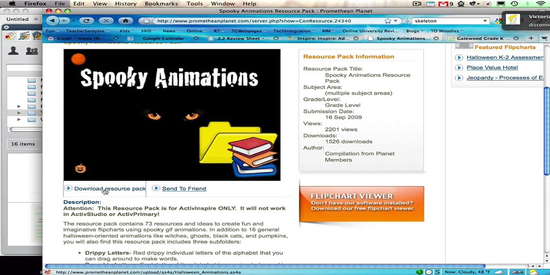
Task: Close the Gmail Inbox tab
Action: [116, 38]
